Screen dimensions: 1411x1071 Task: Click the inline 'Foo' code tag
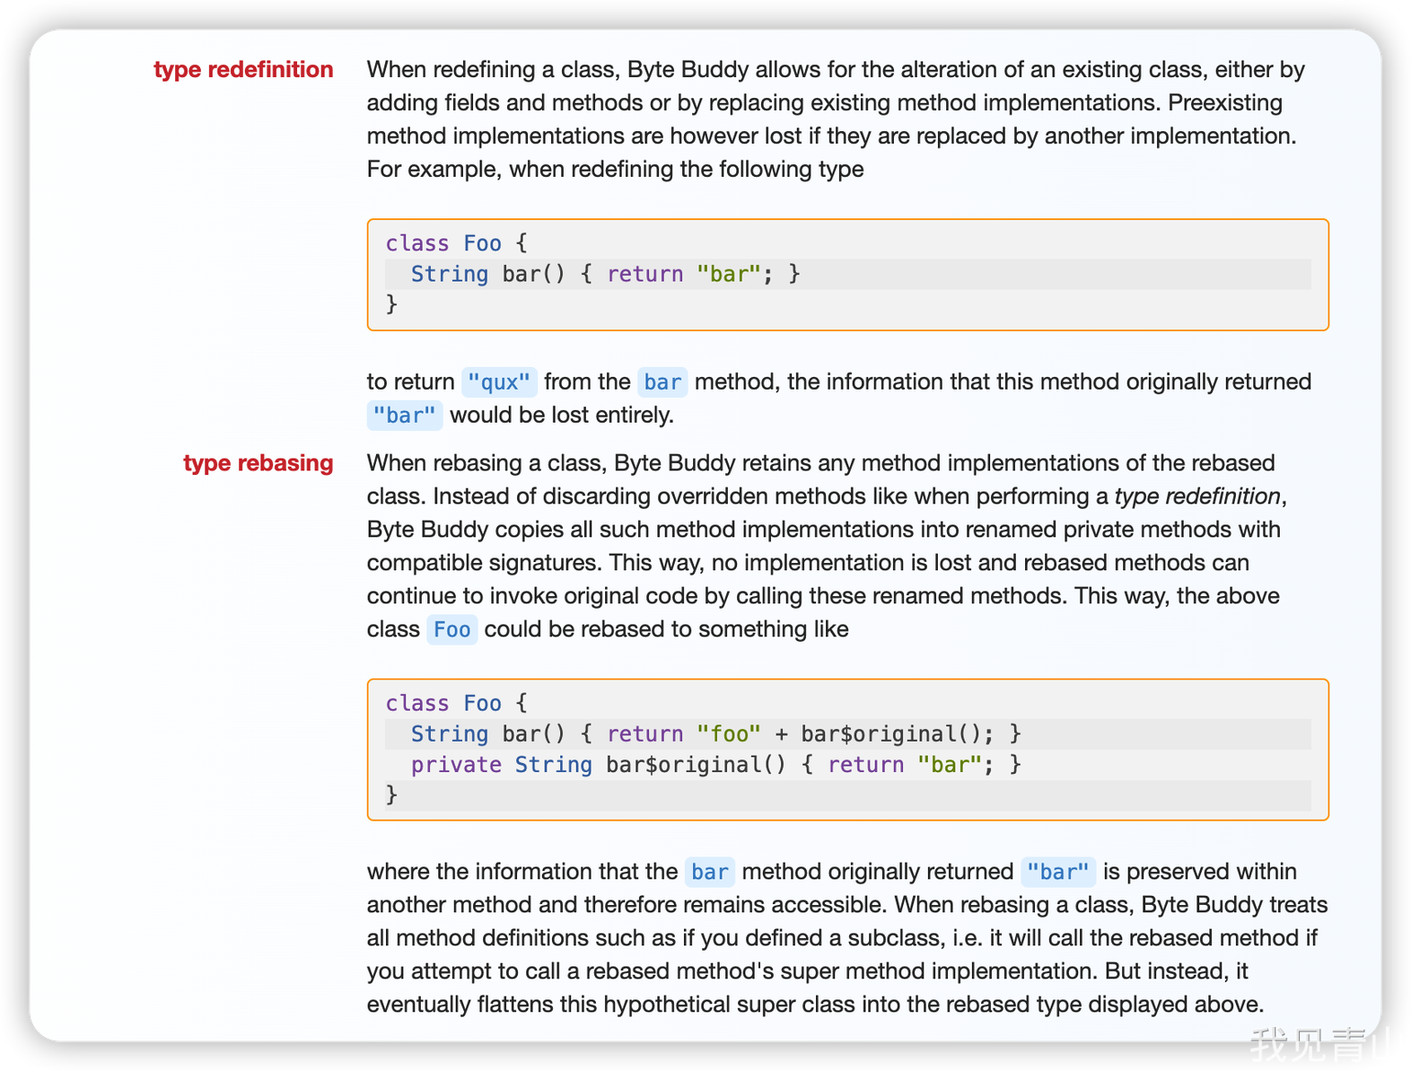tap(451, 630)
